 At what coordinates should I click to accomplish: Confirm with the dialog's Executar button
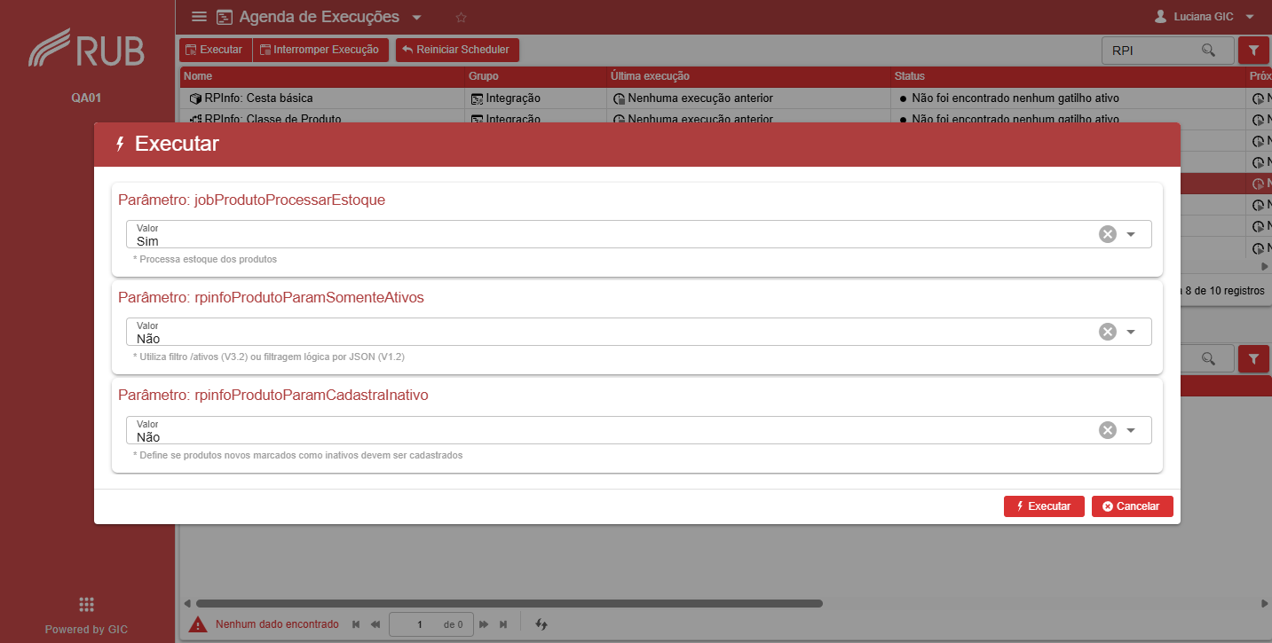pyautogui.click(x=1044, y=506)
